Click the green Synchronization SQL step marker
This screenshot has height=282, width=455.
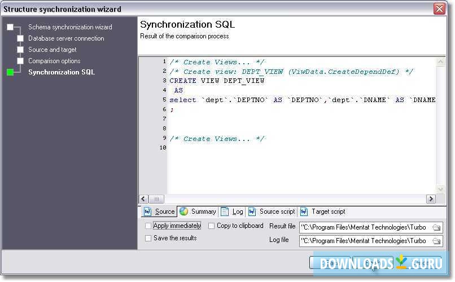click(10, 72)
